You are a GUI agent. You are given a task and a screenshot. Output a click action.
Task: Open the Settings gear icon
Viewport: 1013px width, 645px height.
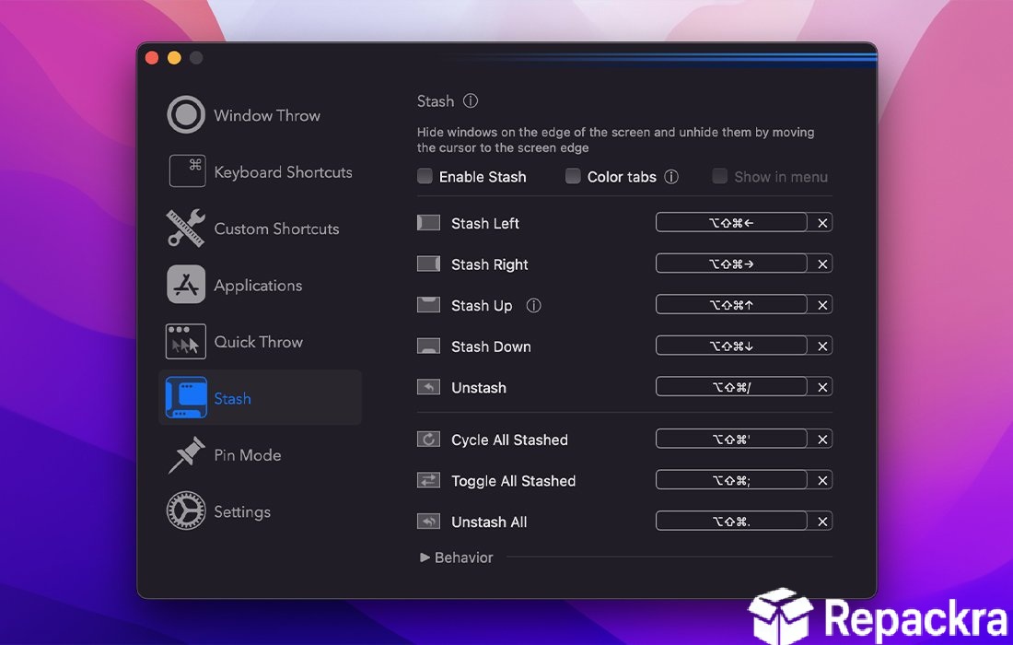[186, 510]
